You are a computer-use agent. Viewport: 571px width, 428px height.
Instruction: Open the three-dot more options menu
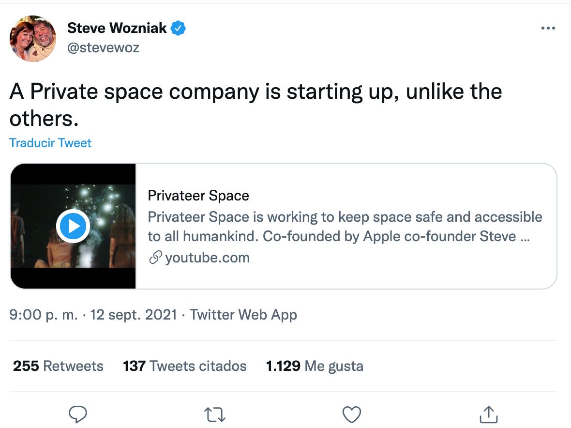point(548,29)
